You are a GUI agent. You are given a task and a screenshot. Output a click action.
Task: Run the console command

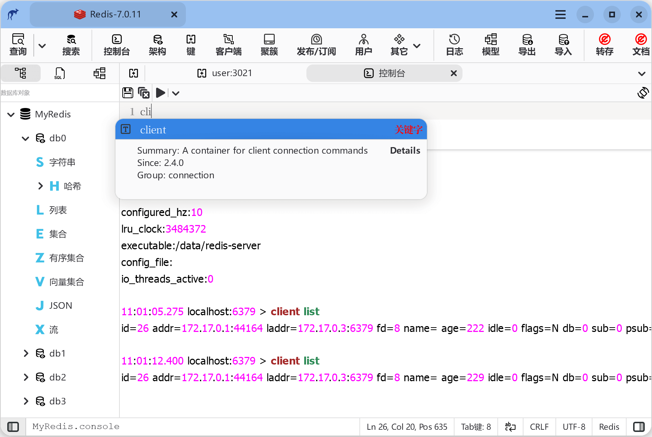click(160, 93)
